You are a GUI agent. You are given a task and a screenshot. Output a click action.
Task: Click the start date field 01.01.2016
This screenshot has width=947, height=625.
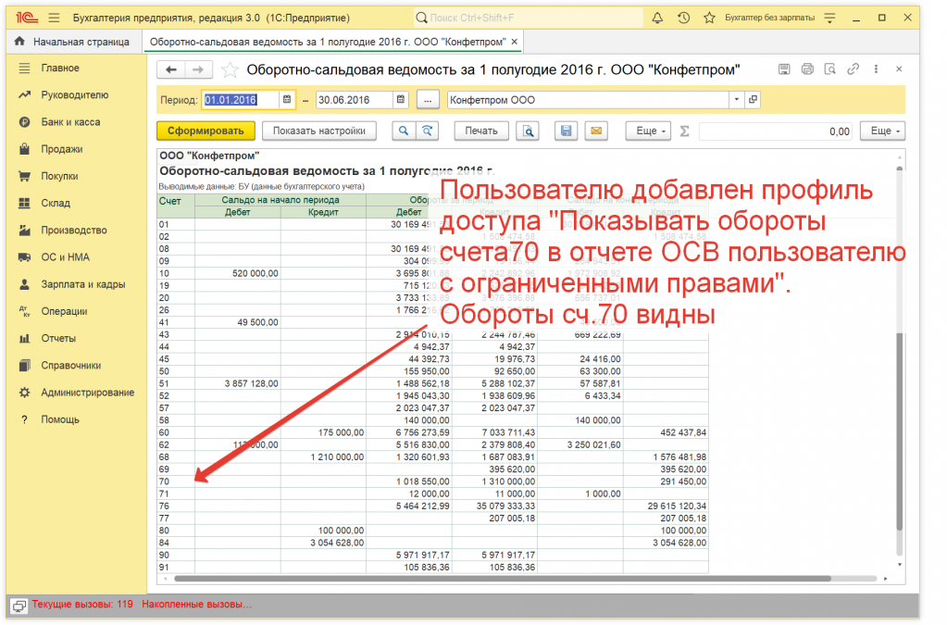(x=240, y=100)
